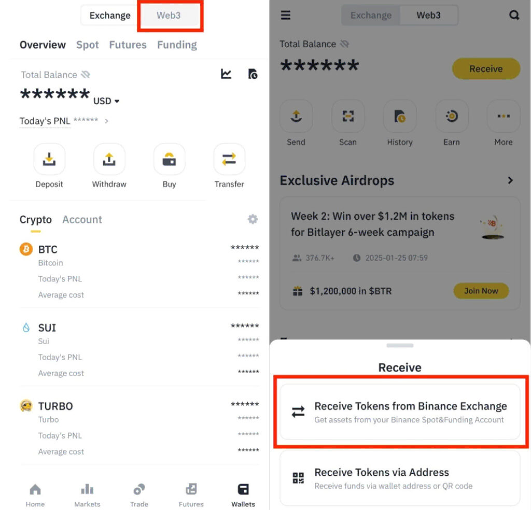The height and width of the screenshot is (510, 531).
Task: Select the Account tab
Action: (82, 220)
